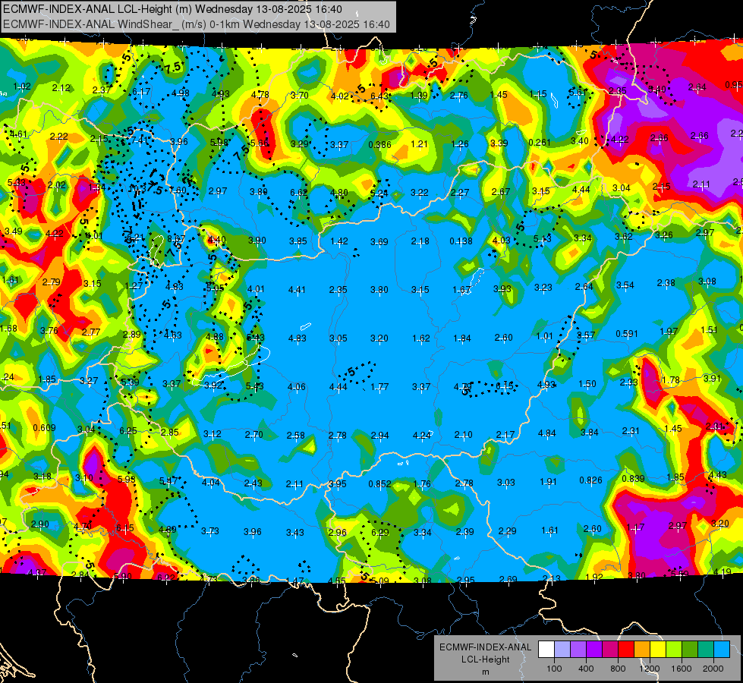Click the wind shear value '0.261'

tap(540, 142)
